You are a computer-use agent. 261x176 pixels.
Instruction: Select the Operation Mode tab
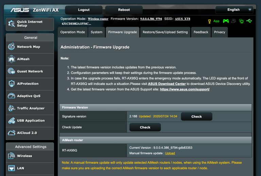click(73, 32)
